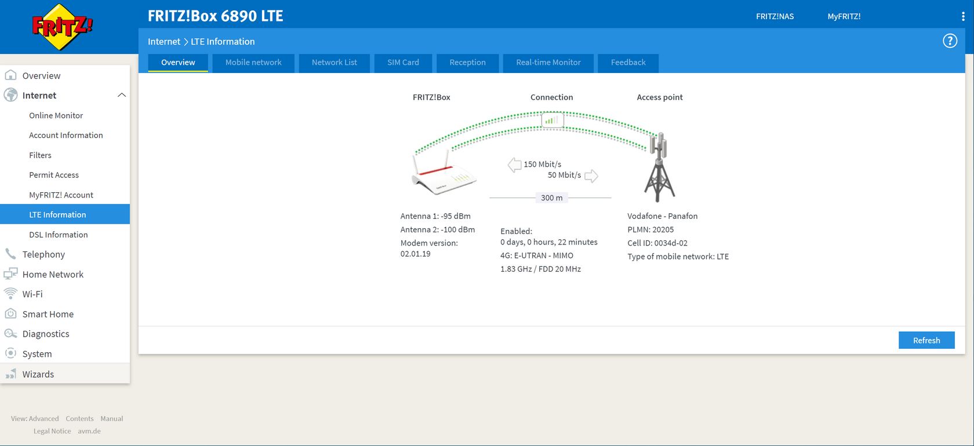Click the 'Antenna 2: -100 dBm' text
974x446 pixels.
pos(438,229)
